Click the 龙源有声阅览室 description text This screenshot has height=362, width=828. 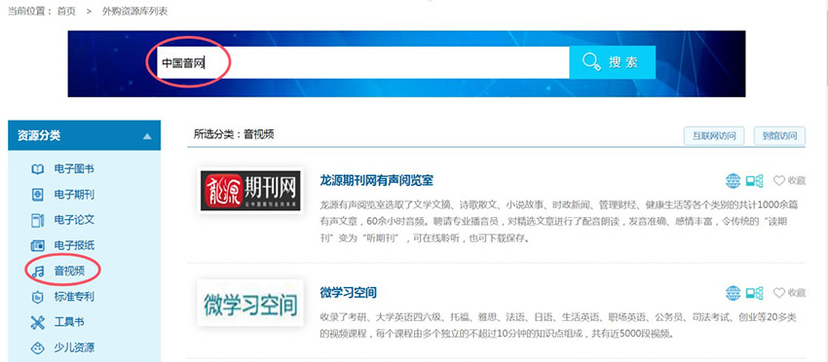click(559, 222)
